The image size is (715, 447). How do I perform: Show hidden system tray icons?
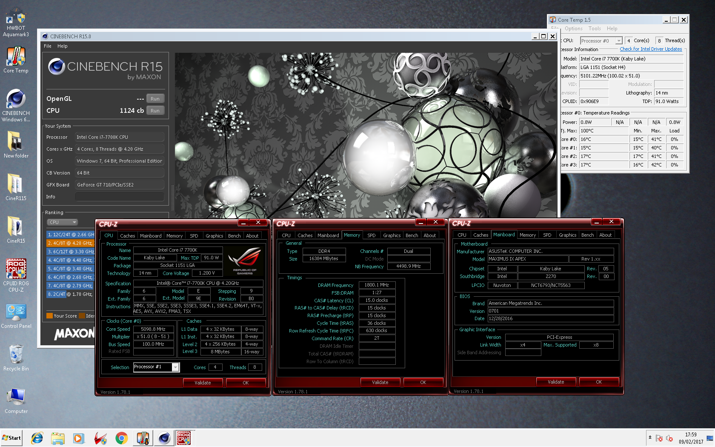[x=650, y=438]
